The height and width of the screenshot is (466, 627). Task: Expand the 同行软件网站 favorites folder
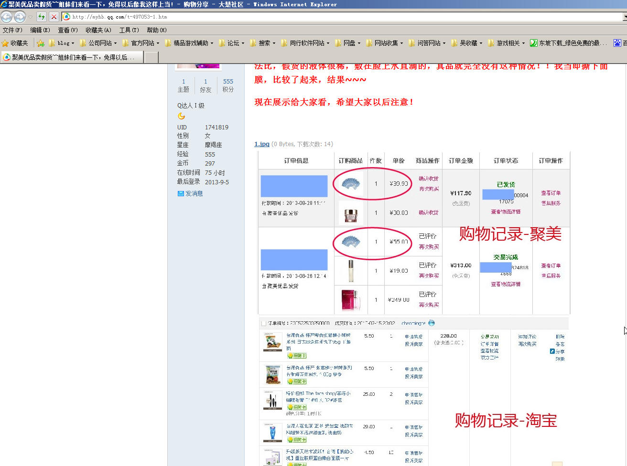[x=305, y=43]
